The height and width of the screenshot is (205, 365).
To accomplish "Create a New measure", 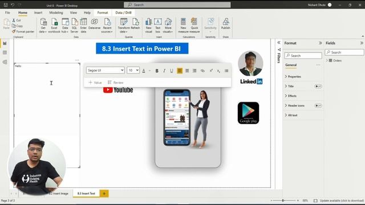I will pyautogui.click(x=183, y=25).
